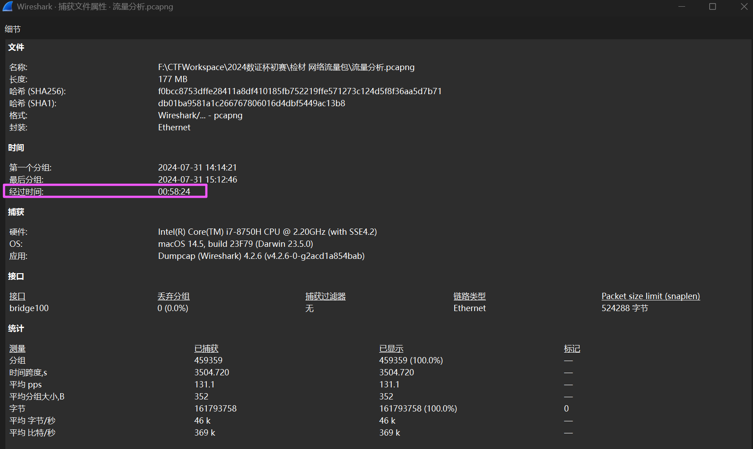The height and width of the screenshot is (449, 753).
Task: Click the 哈希 (SHA256) label
Action: [38, 91]
